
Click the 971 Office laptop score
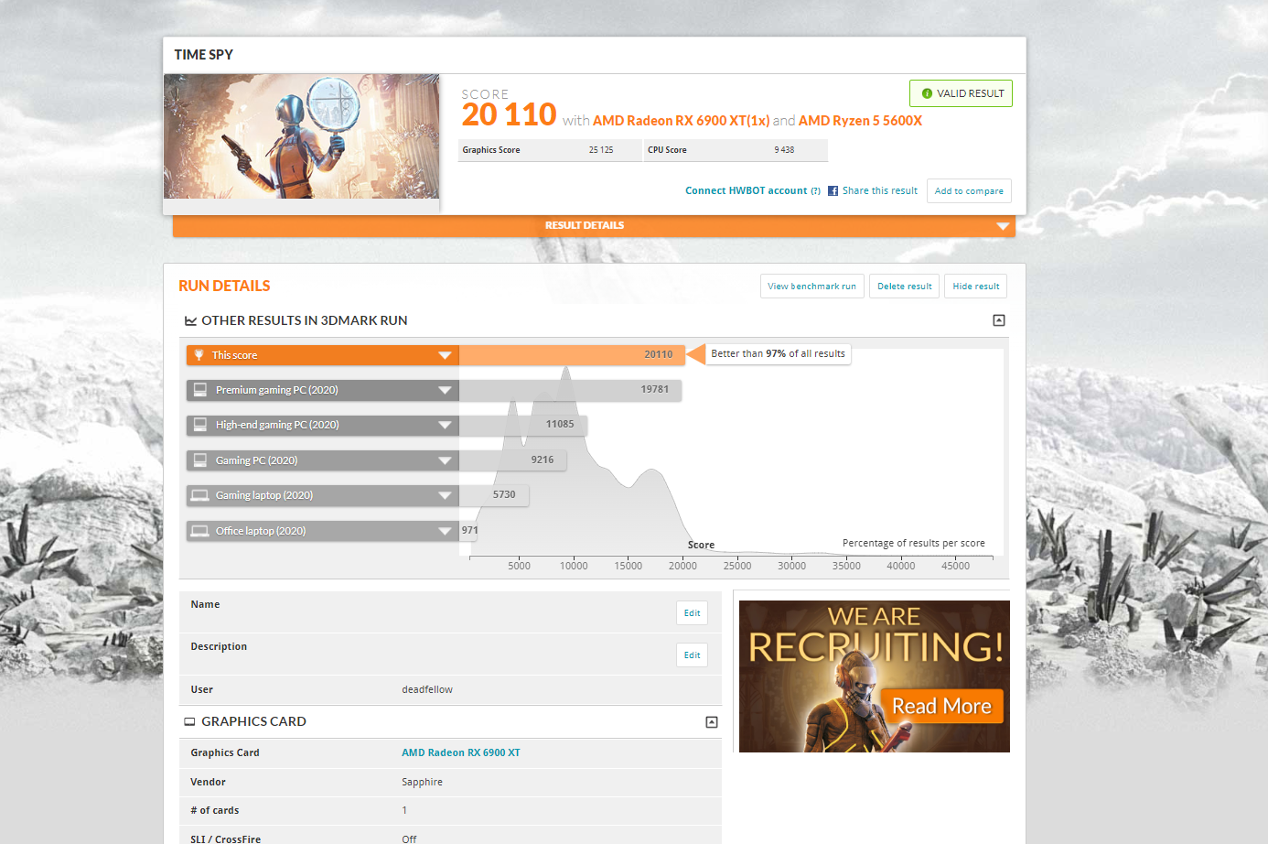(x=470, y=531)
